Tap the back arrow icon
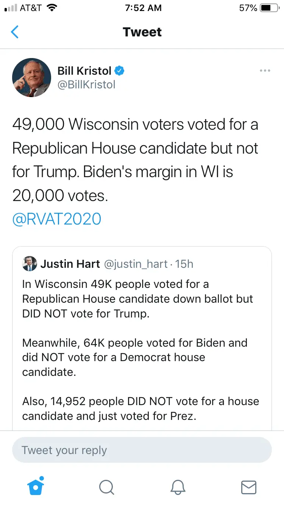This screenshot has width=284, height=506. [x=15, y=32]
